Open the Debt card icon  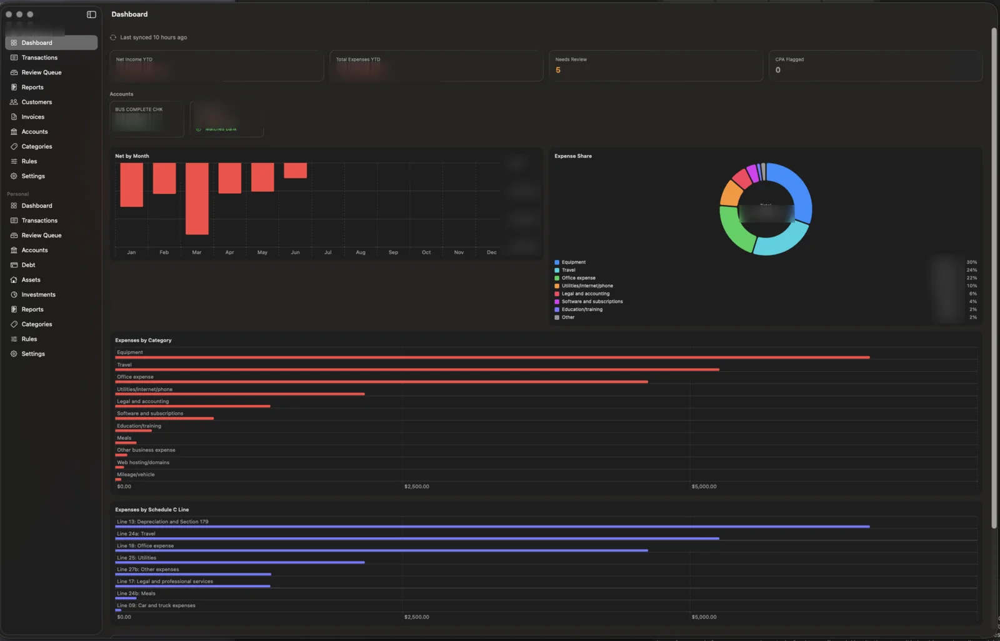(14, 265)
